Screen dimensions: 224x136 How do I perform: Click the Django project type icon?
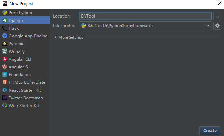click(x=5, y=21)
